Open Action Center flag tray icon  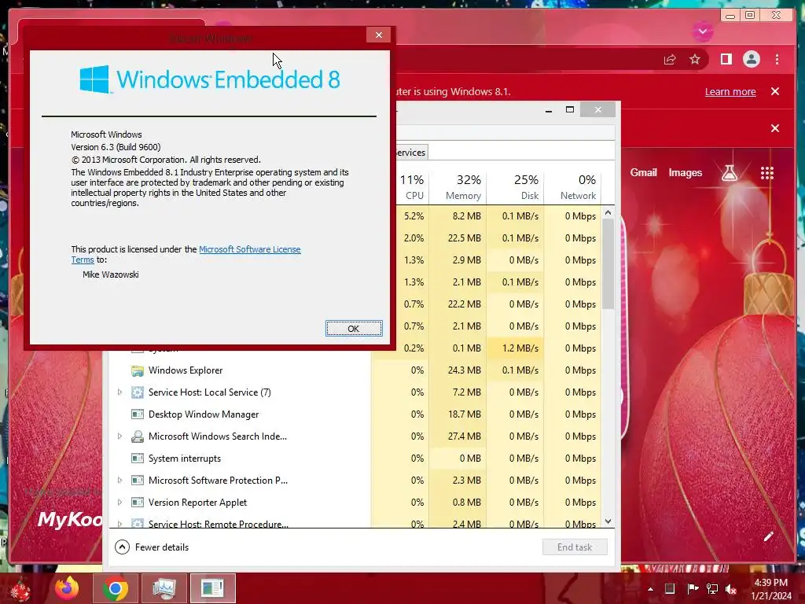(692, 588)
